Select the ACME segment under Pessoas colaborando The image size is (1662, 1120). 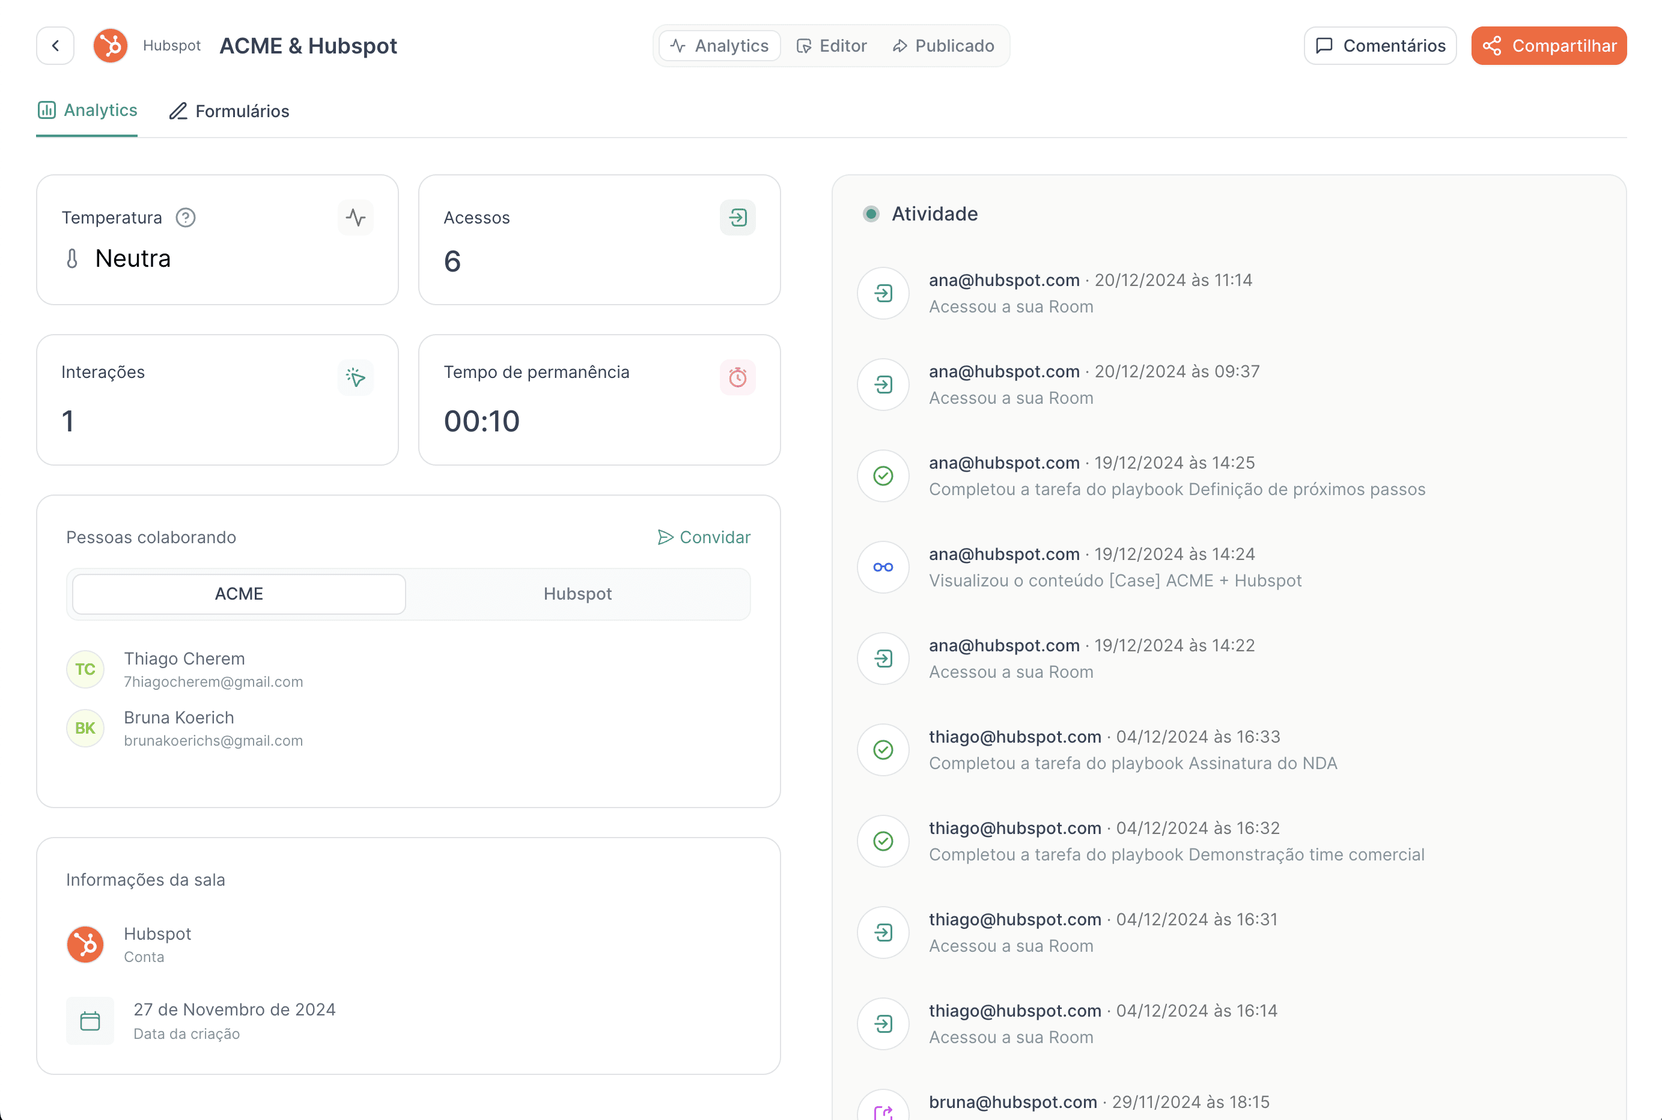[239, 594]
